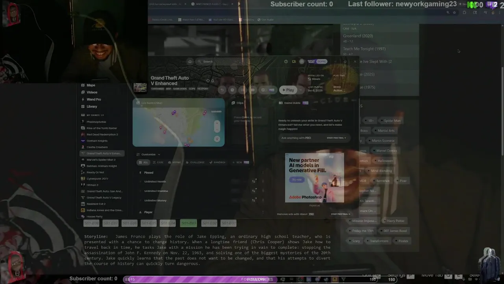
Task: Select episode S01-E01 button
Action: 228,223
